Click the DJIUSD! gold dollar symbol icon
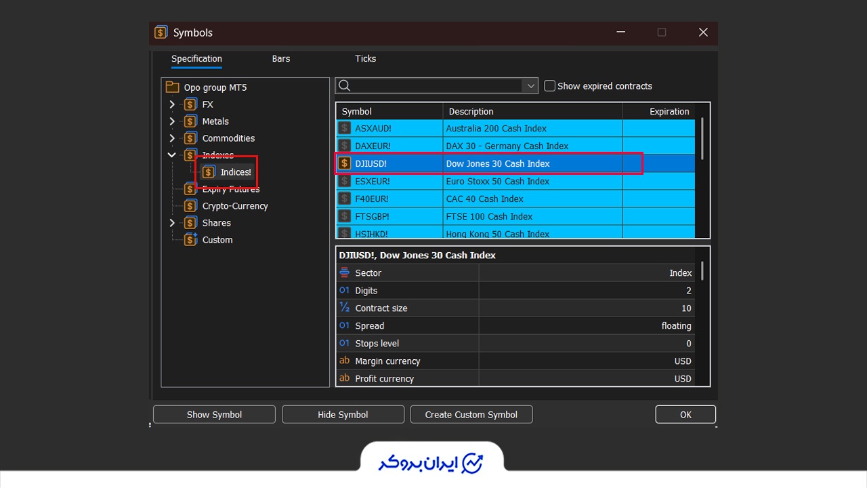Screen dimensions: 867x488 coord(345,163)
